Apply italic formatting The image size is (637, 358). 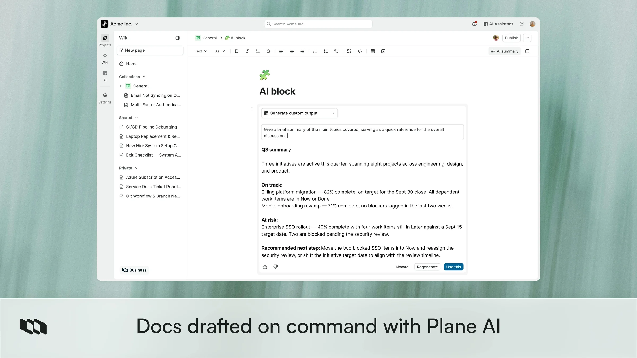[247, 51]
